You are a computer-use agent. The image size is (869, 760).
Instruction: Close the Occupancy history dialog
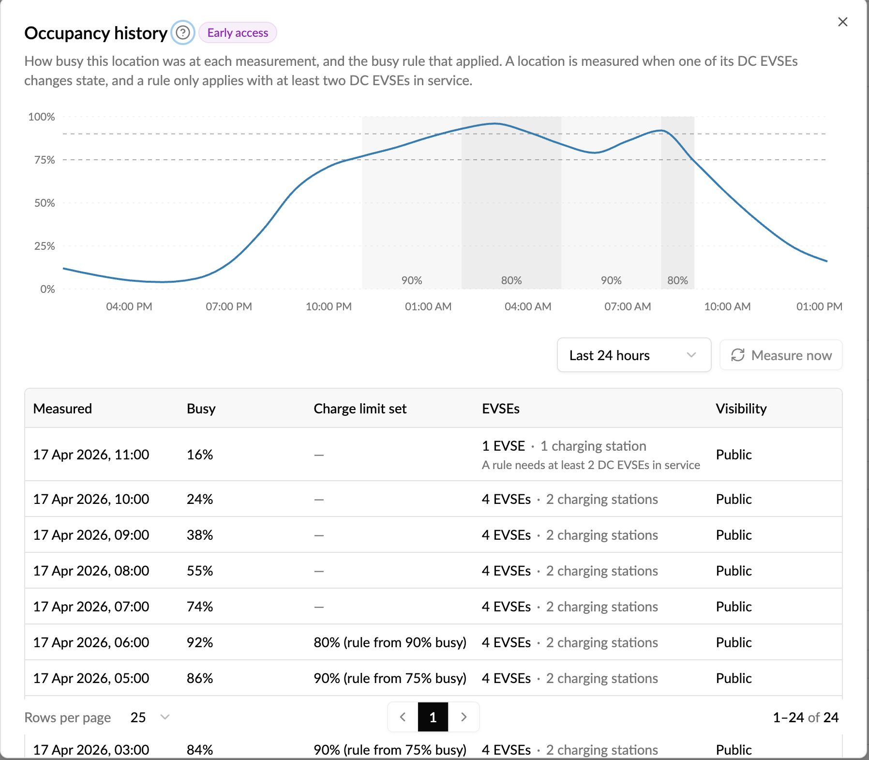tap(842, 22)
